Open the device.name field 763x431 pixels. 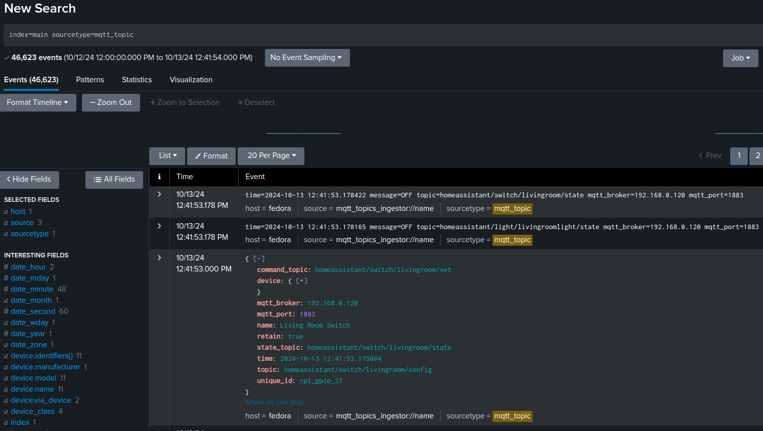click(32, 389)
